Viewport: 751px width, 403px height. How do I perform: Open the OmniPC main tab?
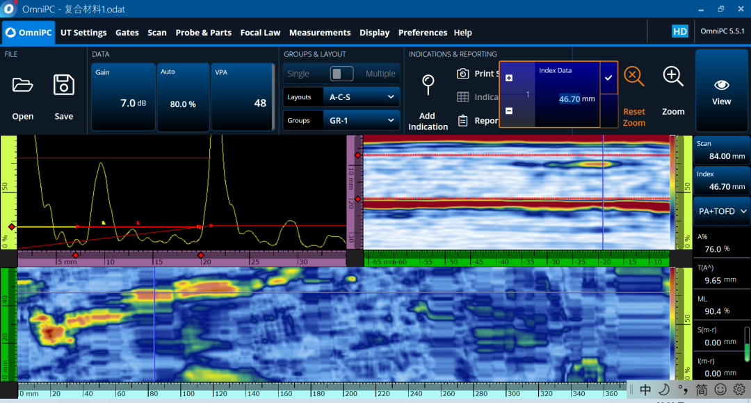point(29,33)
